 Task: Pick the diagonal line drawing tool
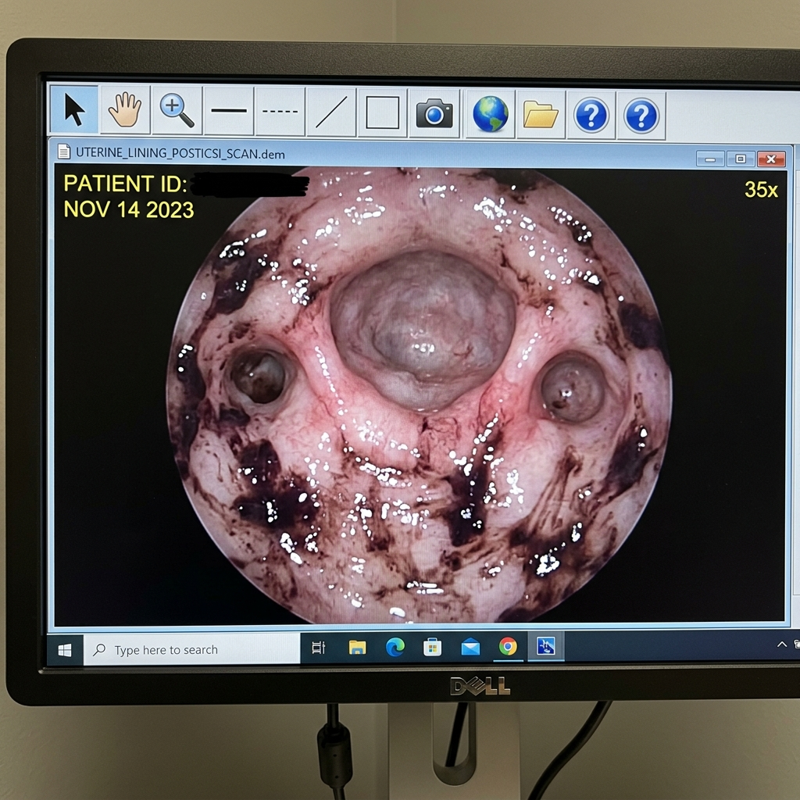pos(331,112)
